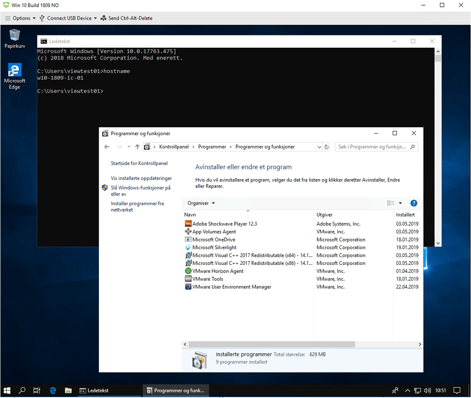
Task: Click down arrow of Ledetekst scrollbar
Action: tap(438, 243)
